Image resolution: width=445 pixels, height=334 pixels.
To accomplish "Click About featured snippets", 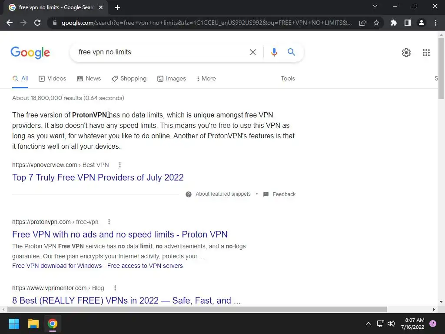I will 223,194.
